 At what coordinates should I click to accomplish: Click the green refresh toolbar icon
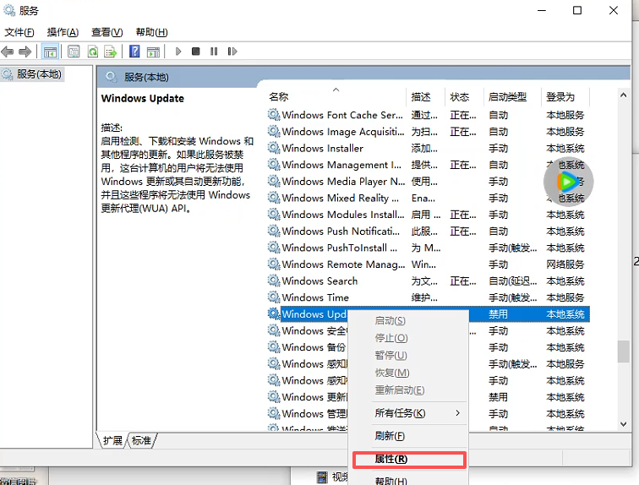[x=93, y=52]
